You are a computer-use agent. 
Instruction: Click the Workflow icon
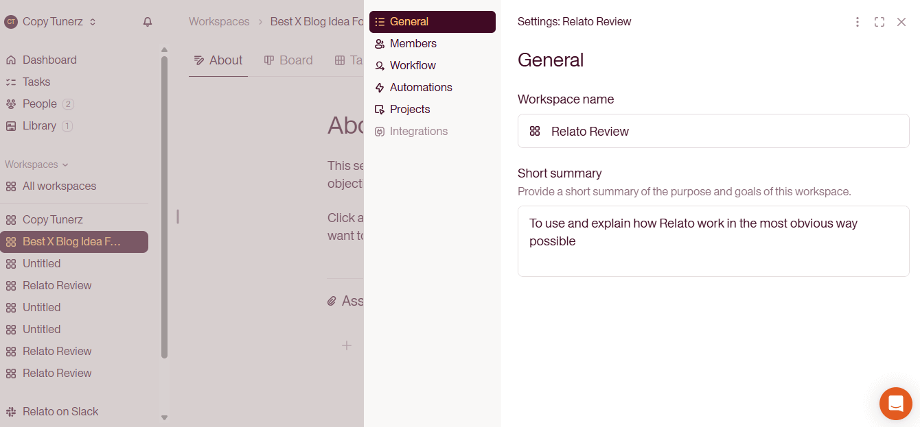[x=380, y=66]
